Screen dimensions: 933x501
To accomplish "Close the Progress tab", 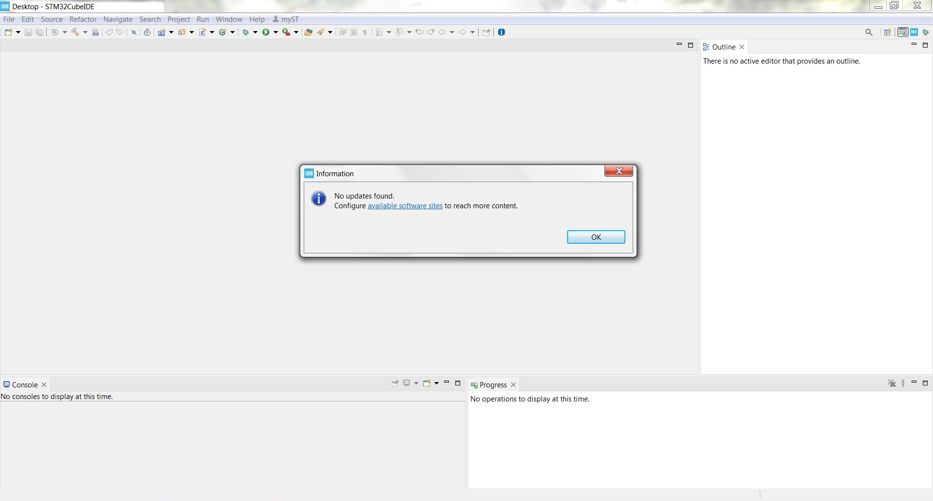I will pyautogui.click(x=513, y=385).
